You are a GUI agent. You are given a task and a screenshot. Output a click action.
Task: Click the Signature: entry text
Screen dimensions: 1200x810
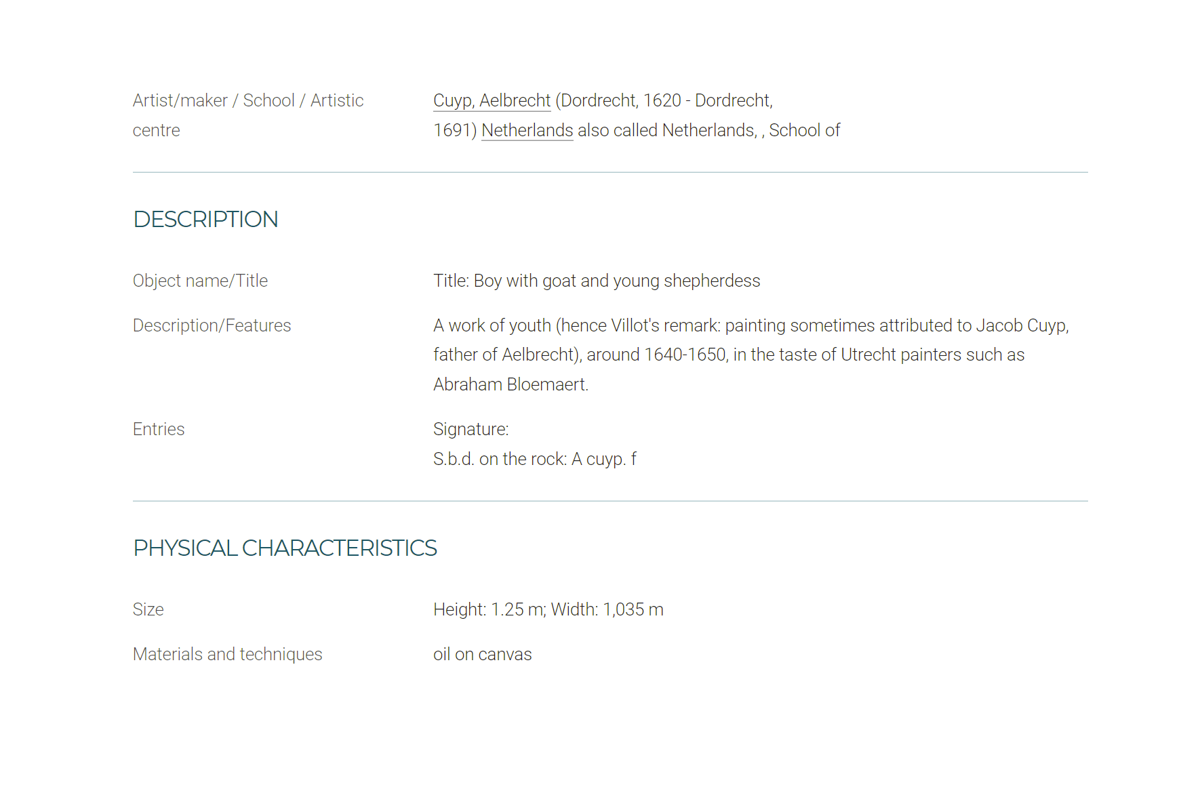pyautogui.click(x=471, y=429)
